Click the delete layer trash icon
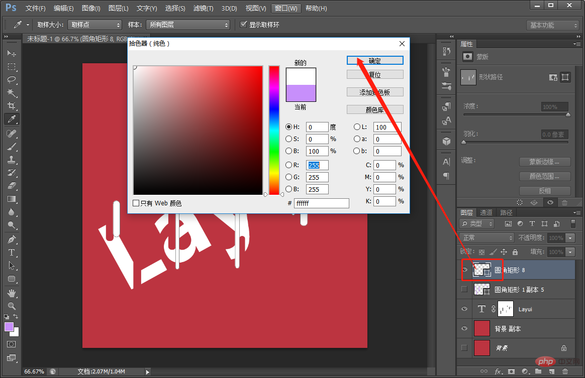 click(x=565, y=371)
